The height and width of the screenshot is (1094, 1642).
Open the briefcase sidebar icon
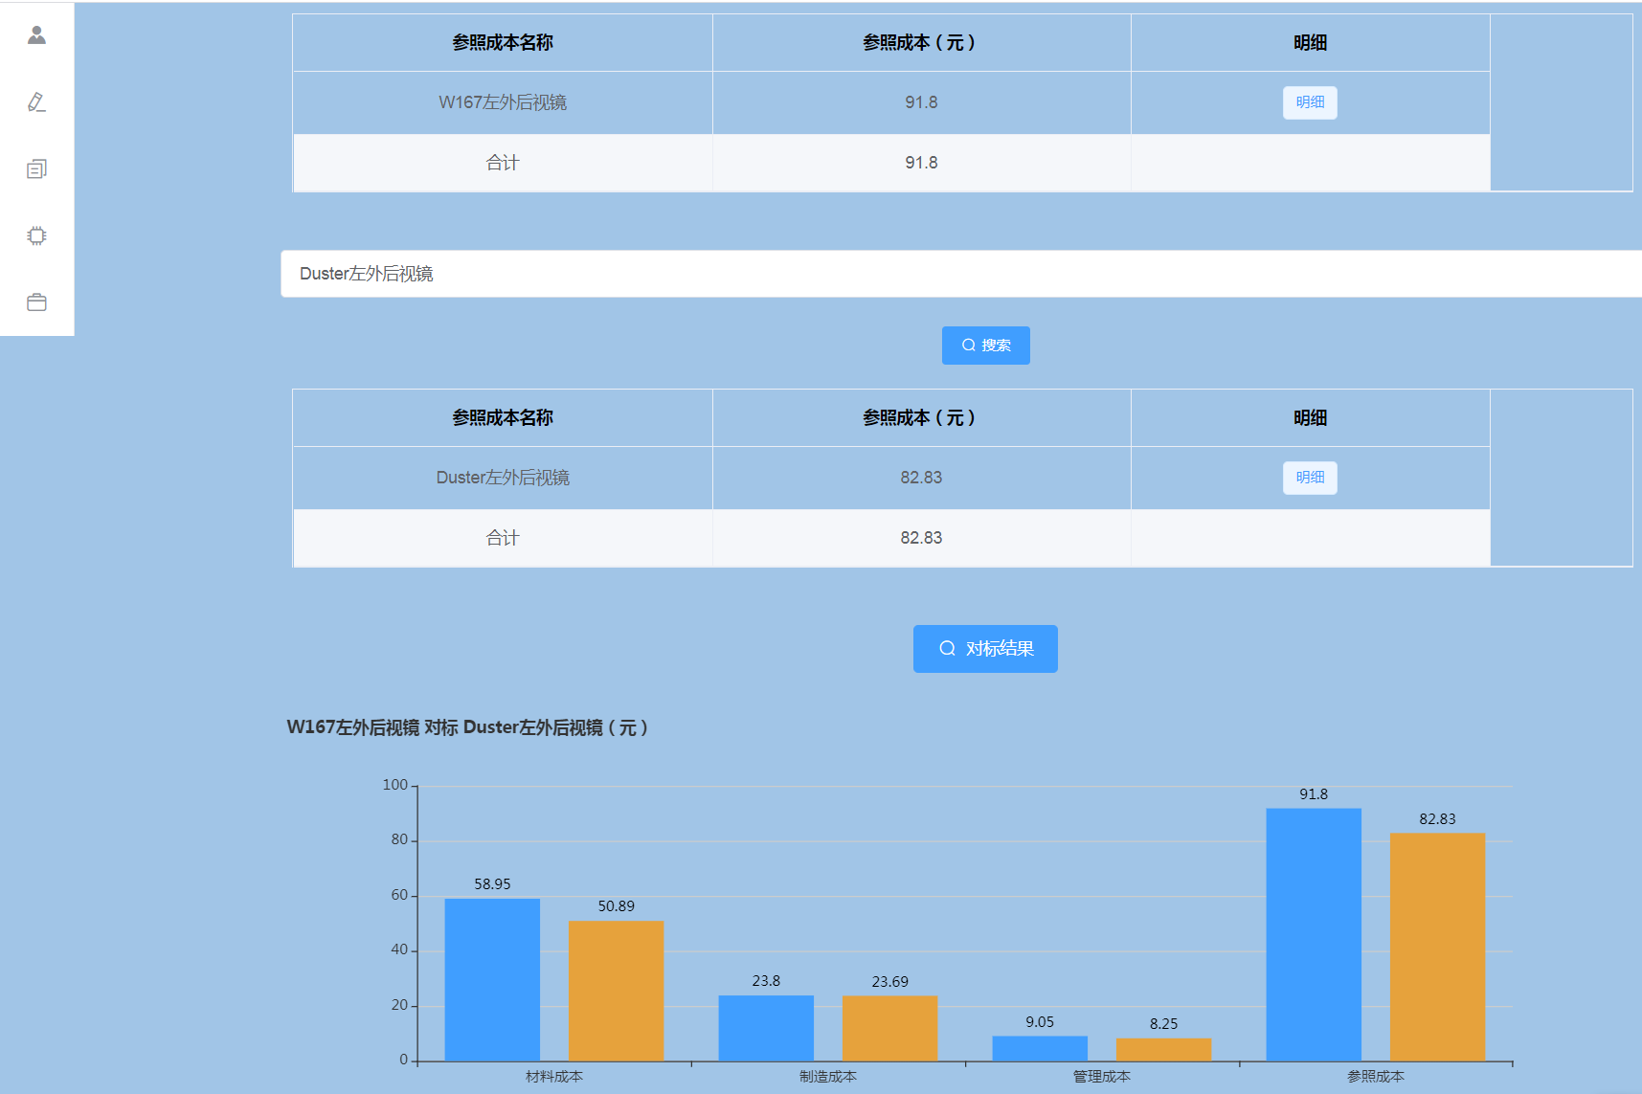36,302
